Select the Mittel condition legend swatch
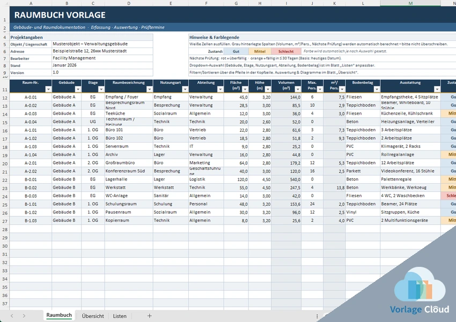The height and width of the screenshot is (322, 456). 260,51
